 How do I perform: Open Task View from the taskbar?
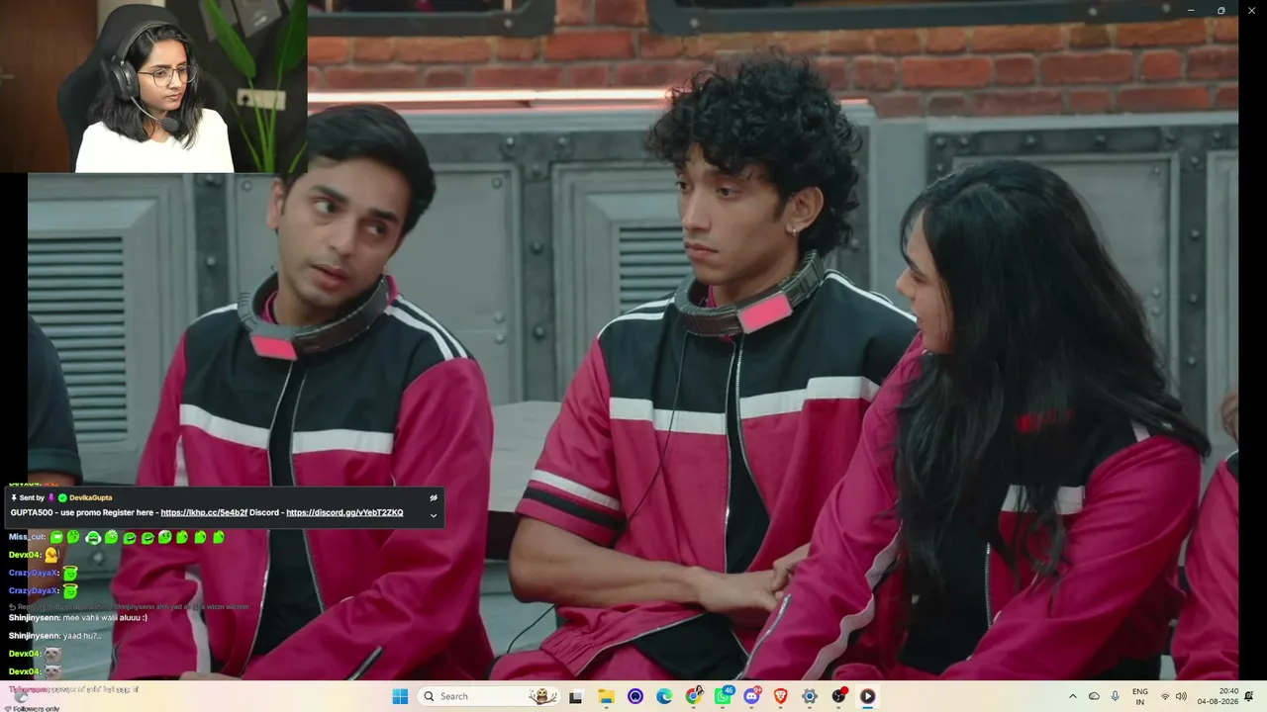[x=575, y=696]
